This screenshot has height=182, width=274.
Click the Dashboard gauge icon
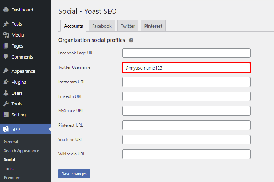[6, 10]
